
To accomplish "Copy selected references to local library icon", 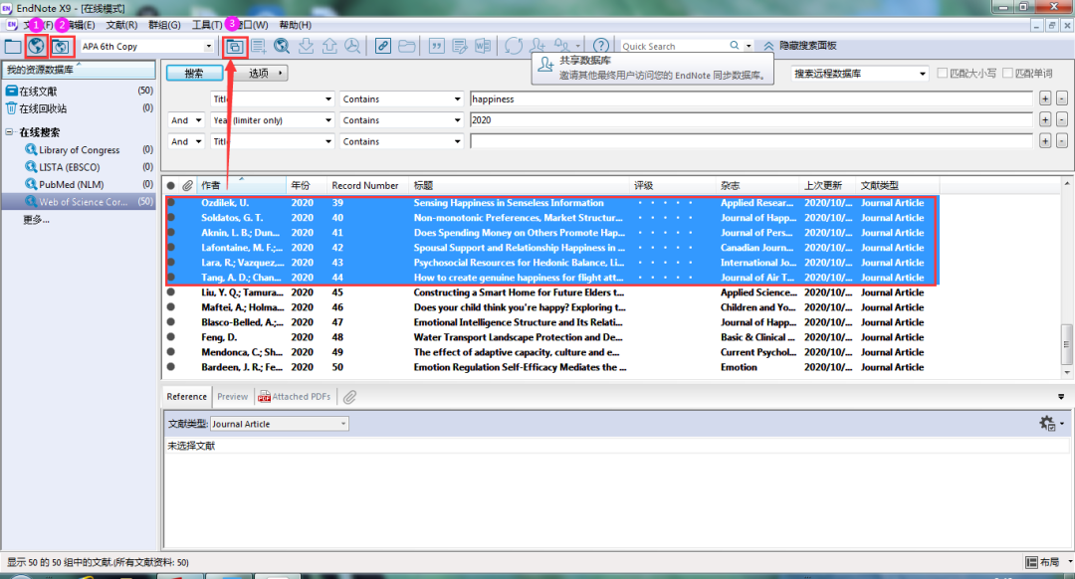I will pyautogui.click(x=235, y=47).
